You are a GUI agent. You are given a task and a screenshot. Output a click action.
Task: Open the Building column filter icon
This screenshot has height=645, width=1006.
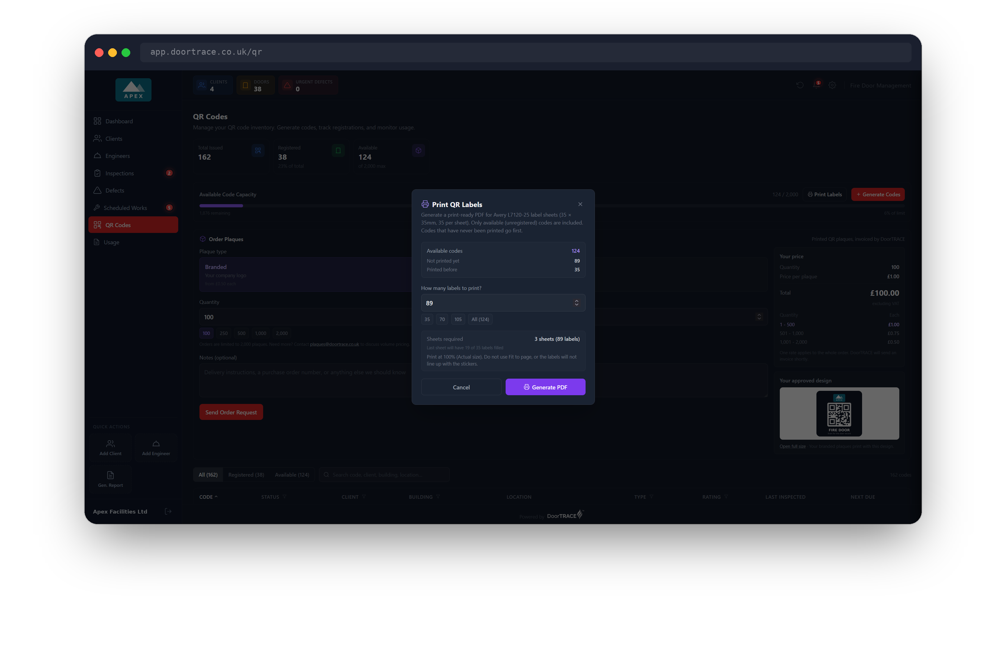coord(438,497)
